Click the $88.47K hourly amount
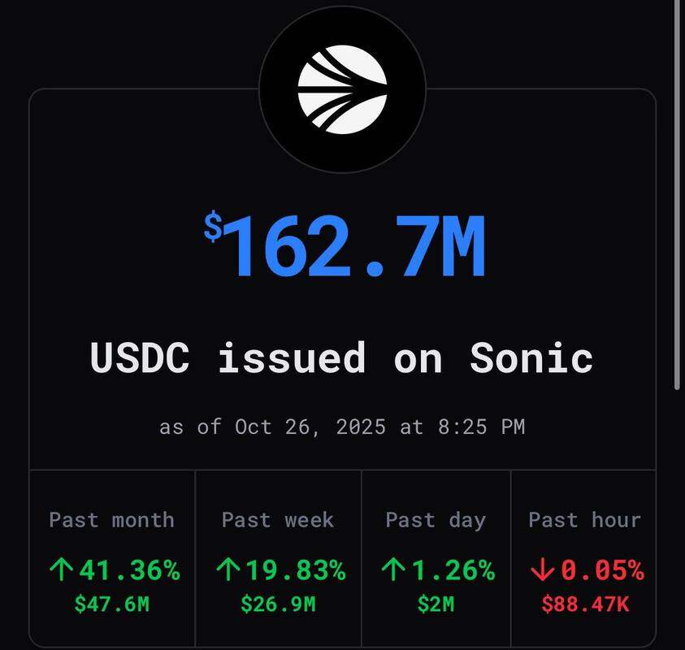The height and width of the screenshot is (650, 685). pos(585,604)
